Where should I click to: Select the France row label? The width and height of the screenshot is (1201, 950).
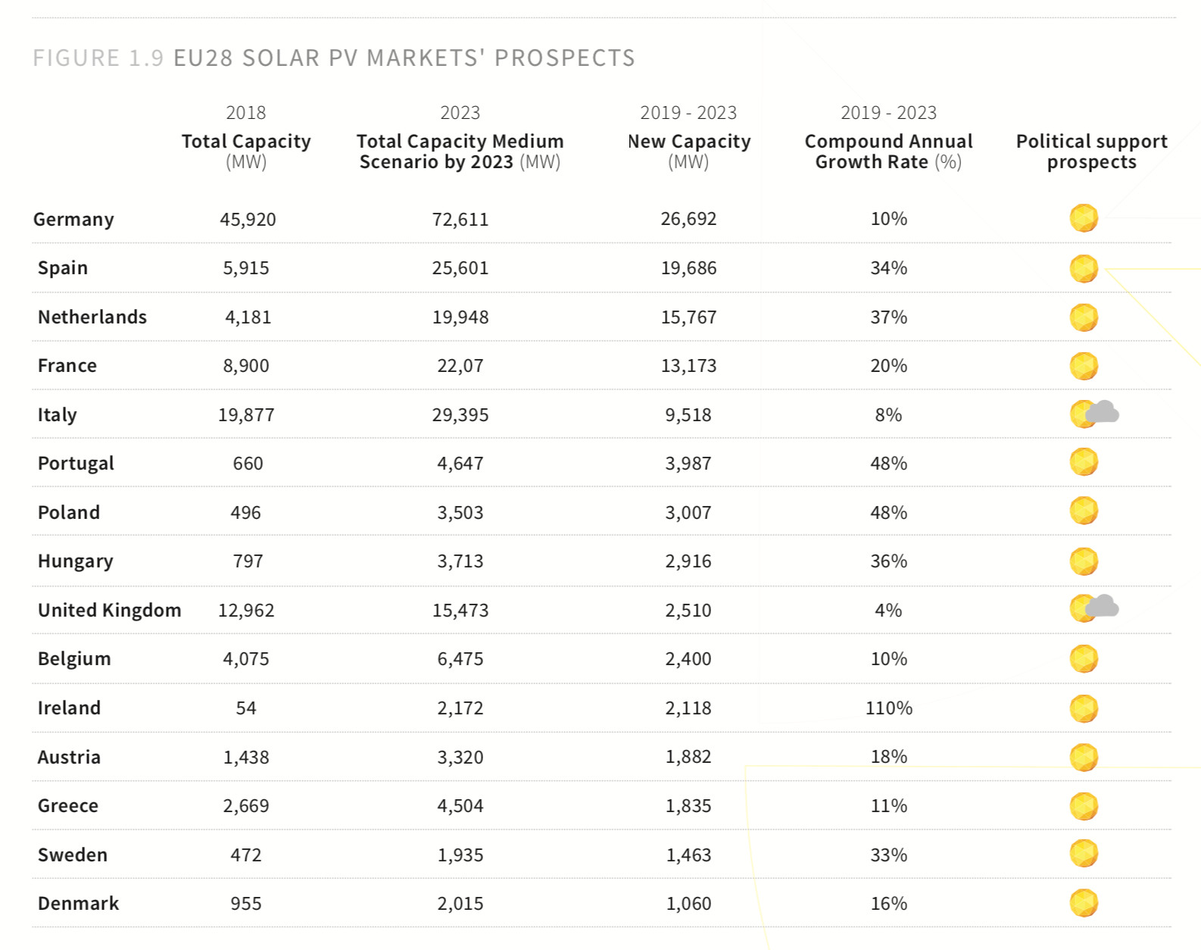67,366
